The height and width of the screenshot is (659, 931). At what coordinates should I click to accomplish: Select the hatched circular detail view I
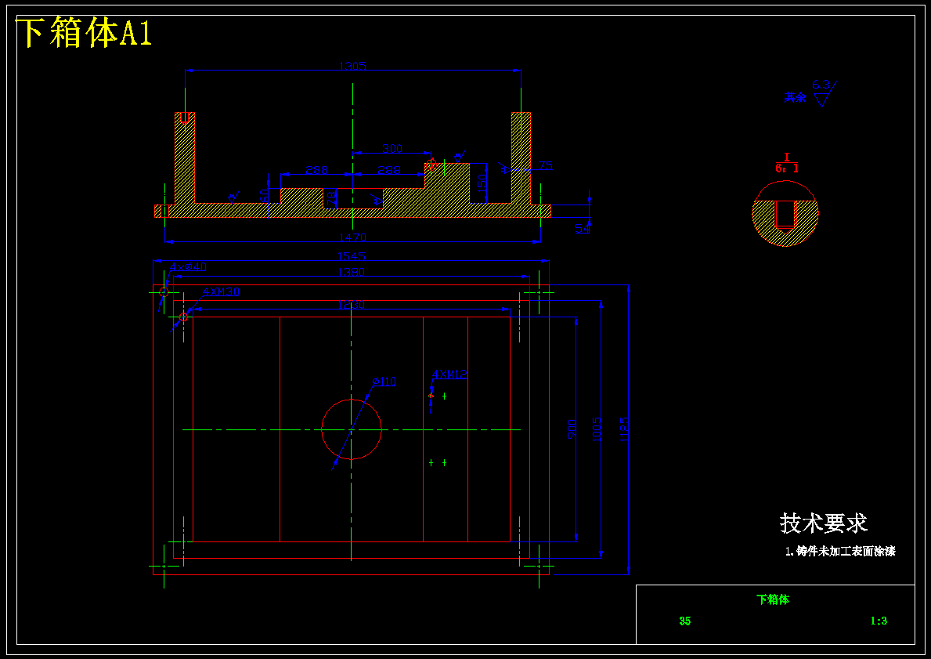pos(785,213)
